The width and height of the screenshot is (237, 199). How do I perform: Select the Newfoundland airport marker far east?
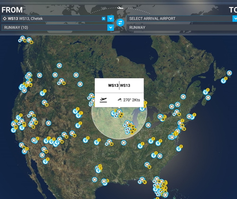229,73
